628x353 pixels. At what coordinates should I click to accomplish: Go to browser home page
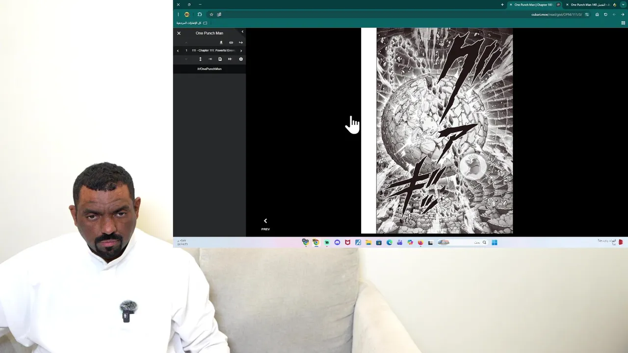[x=597, y=14]
